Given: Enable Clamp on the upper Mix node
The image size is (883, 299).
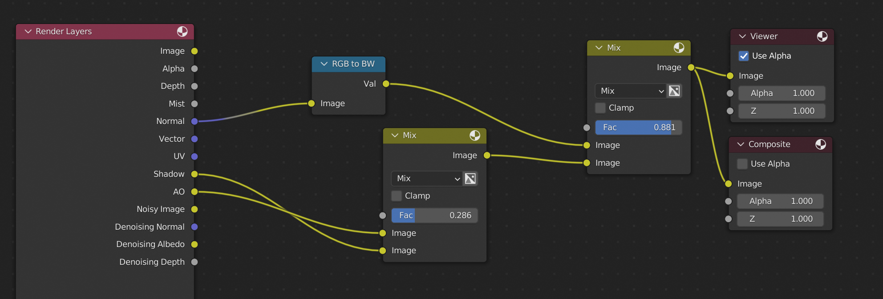Looking at the screenshot, I should pos(600,108).
